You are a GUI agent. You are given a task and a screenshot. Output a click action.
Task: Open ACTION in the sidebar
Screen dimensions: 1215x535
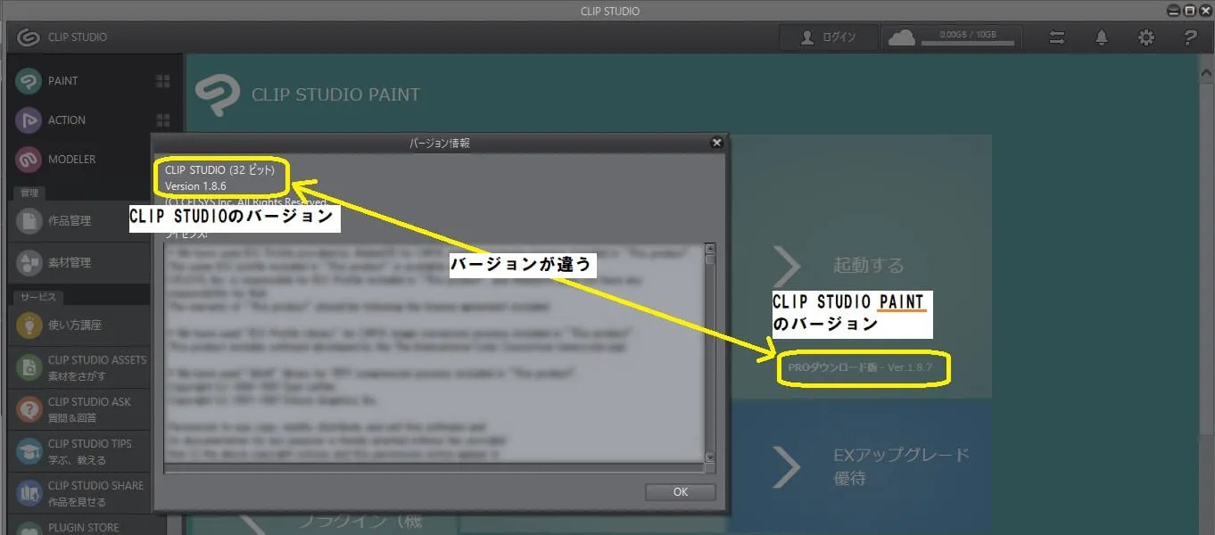click(79, 119)
